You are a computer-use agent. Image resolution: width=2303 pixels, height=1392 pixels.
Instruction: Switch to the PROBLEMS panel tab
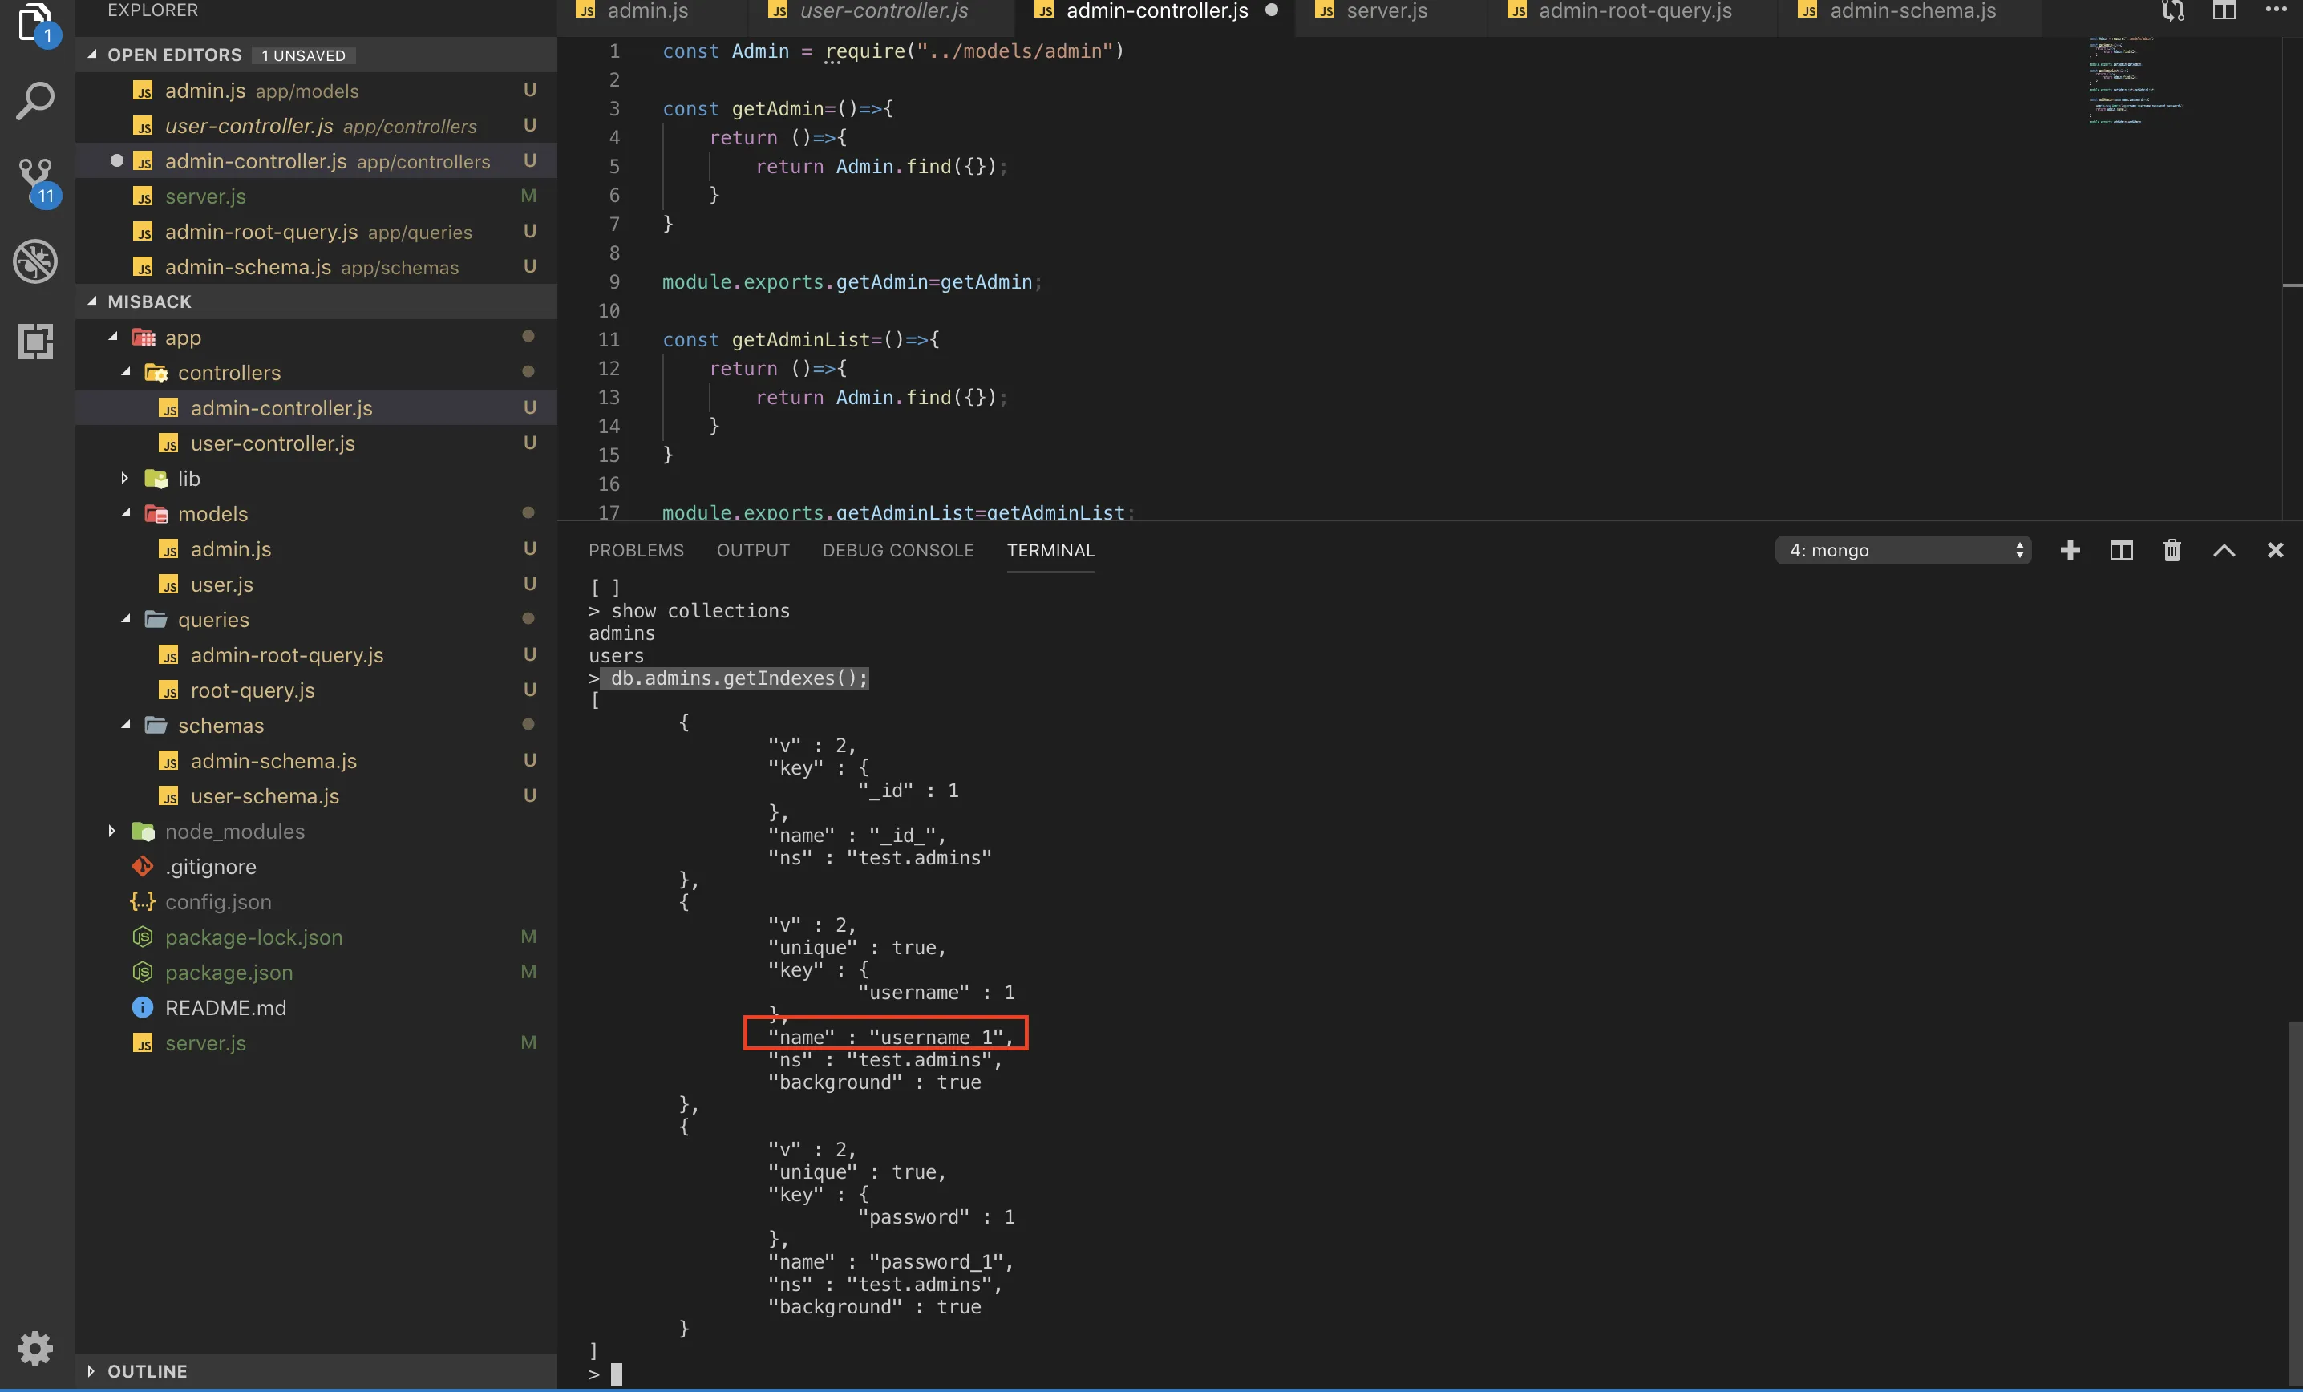point(636,551)
